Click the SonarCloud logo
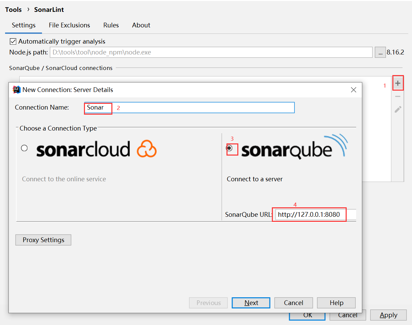 pos(96,149)
